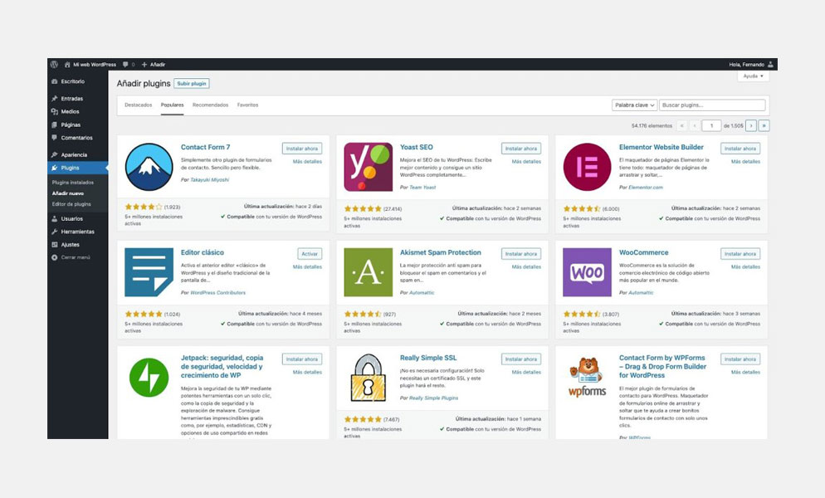Image resolution: width=825 pixels, height=498 pixels.
Task: Open WooCommerce title link
Action: [643, 252]
